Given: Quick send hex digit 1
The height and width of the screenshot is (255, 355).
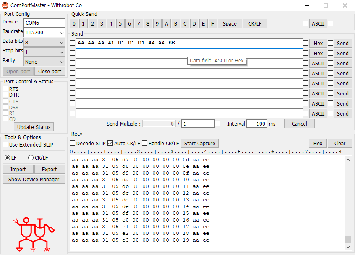Looking at the screenshot, I should point(84,23).
